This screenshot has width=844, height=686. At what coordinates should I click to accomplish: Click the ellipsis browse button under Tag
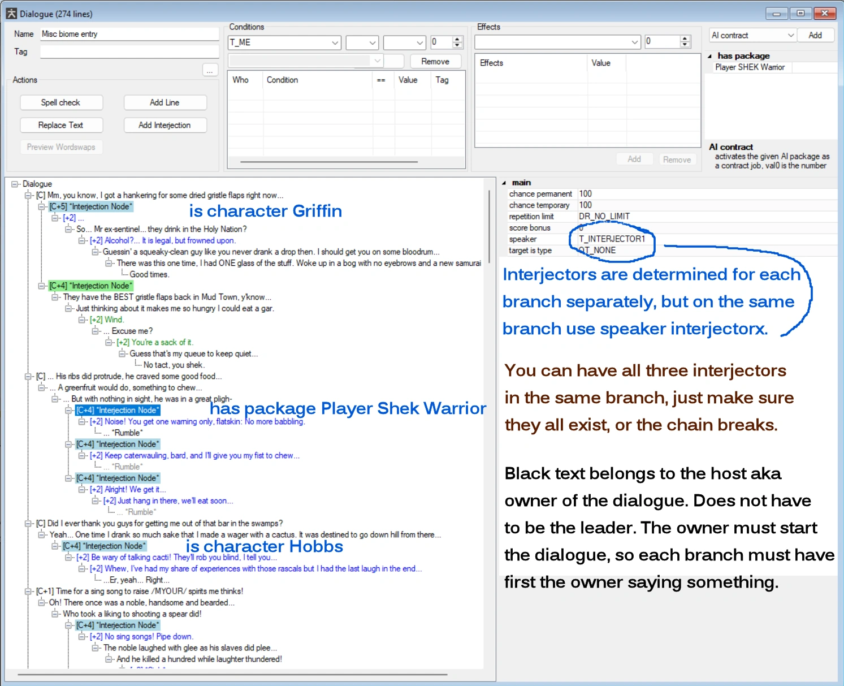(x=210, y=70)
